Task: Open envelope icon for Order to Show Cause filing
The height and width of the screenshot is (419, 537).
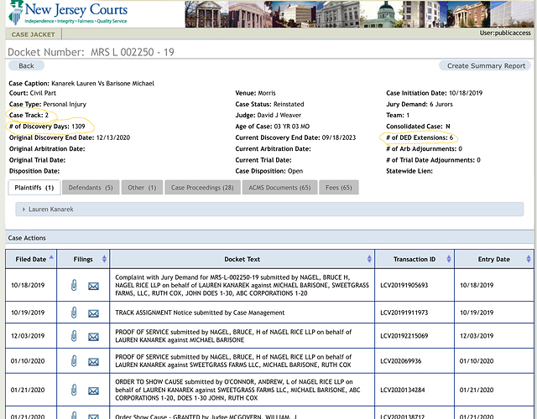Action: coord(93,391)
